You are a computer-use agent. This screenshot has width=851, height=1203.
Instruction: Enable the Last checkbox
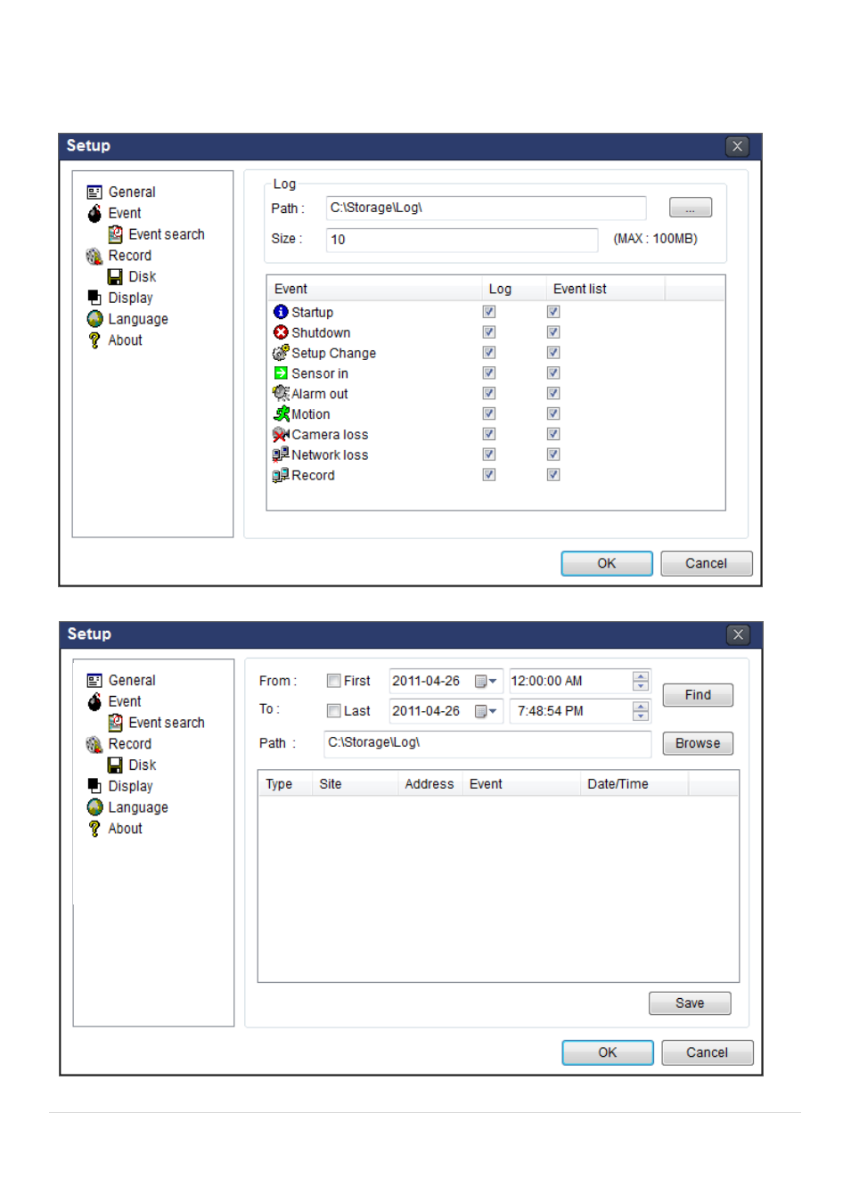point(334,711)
